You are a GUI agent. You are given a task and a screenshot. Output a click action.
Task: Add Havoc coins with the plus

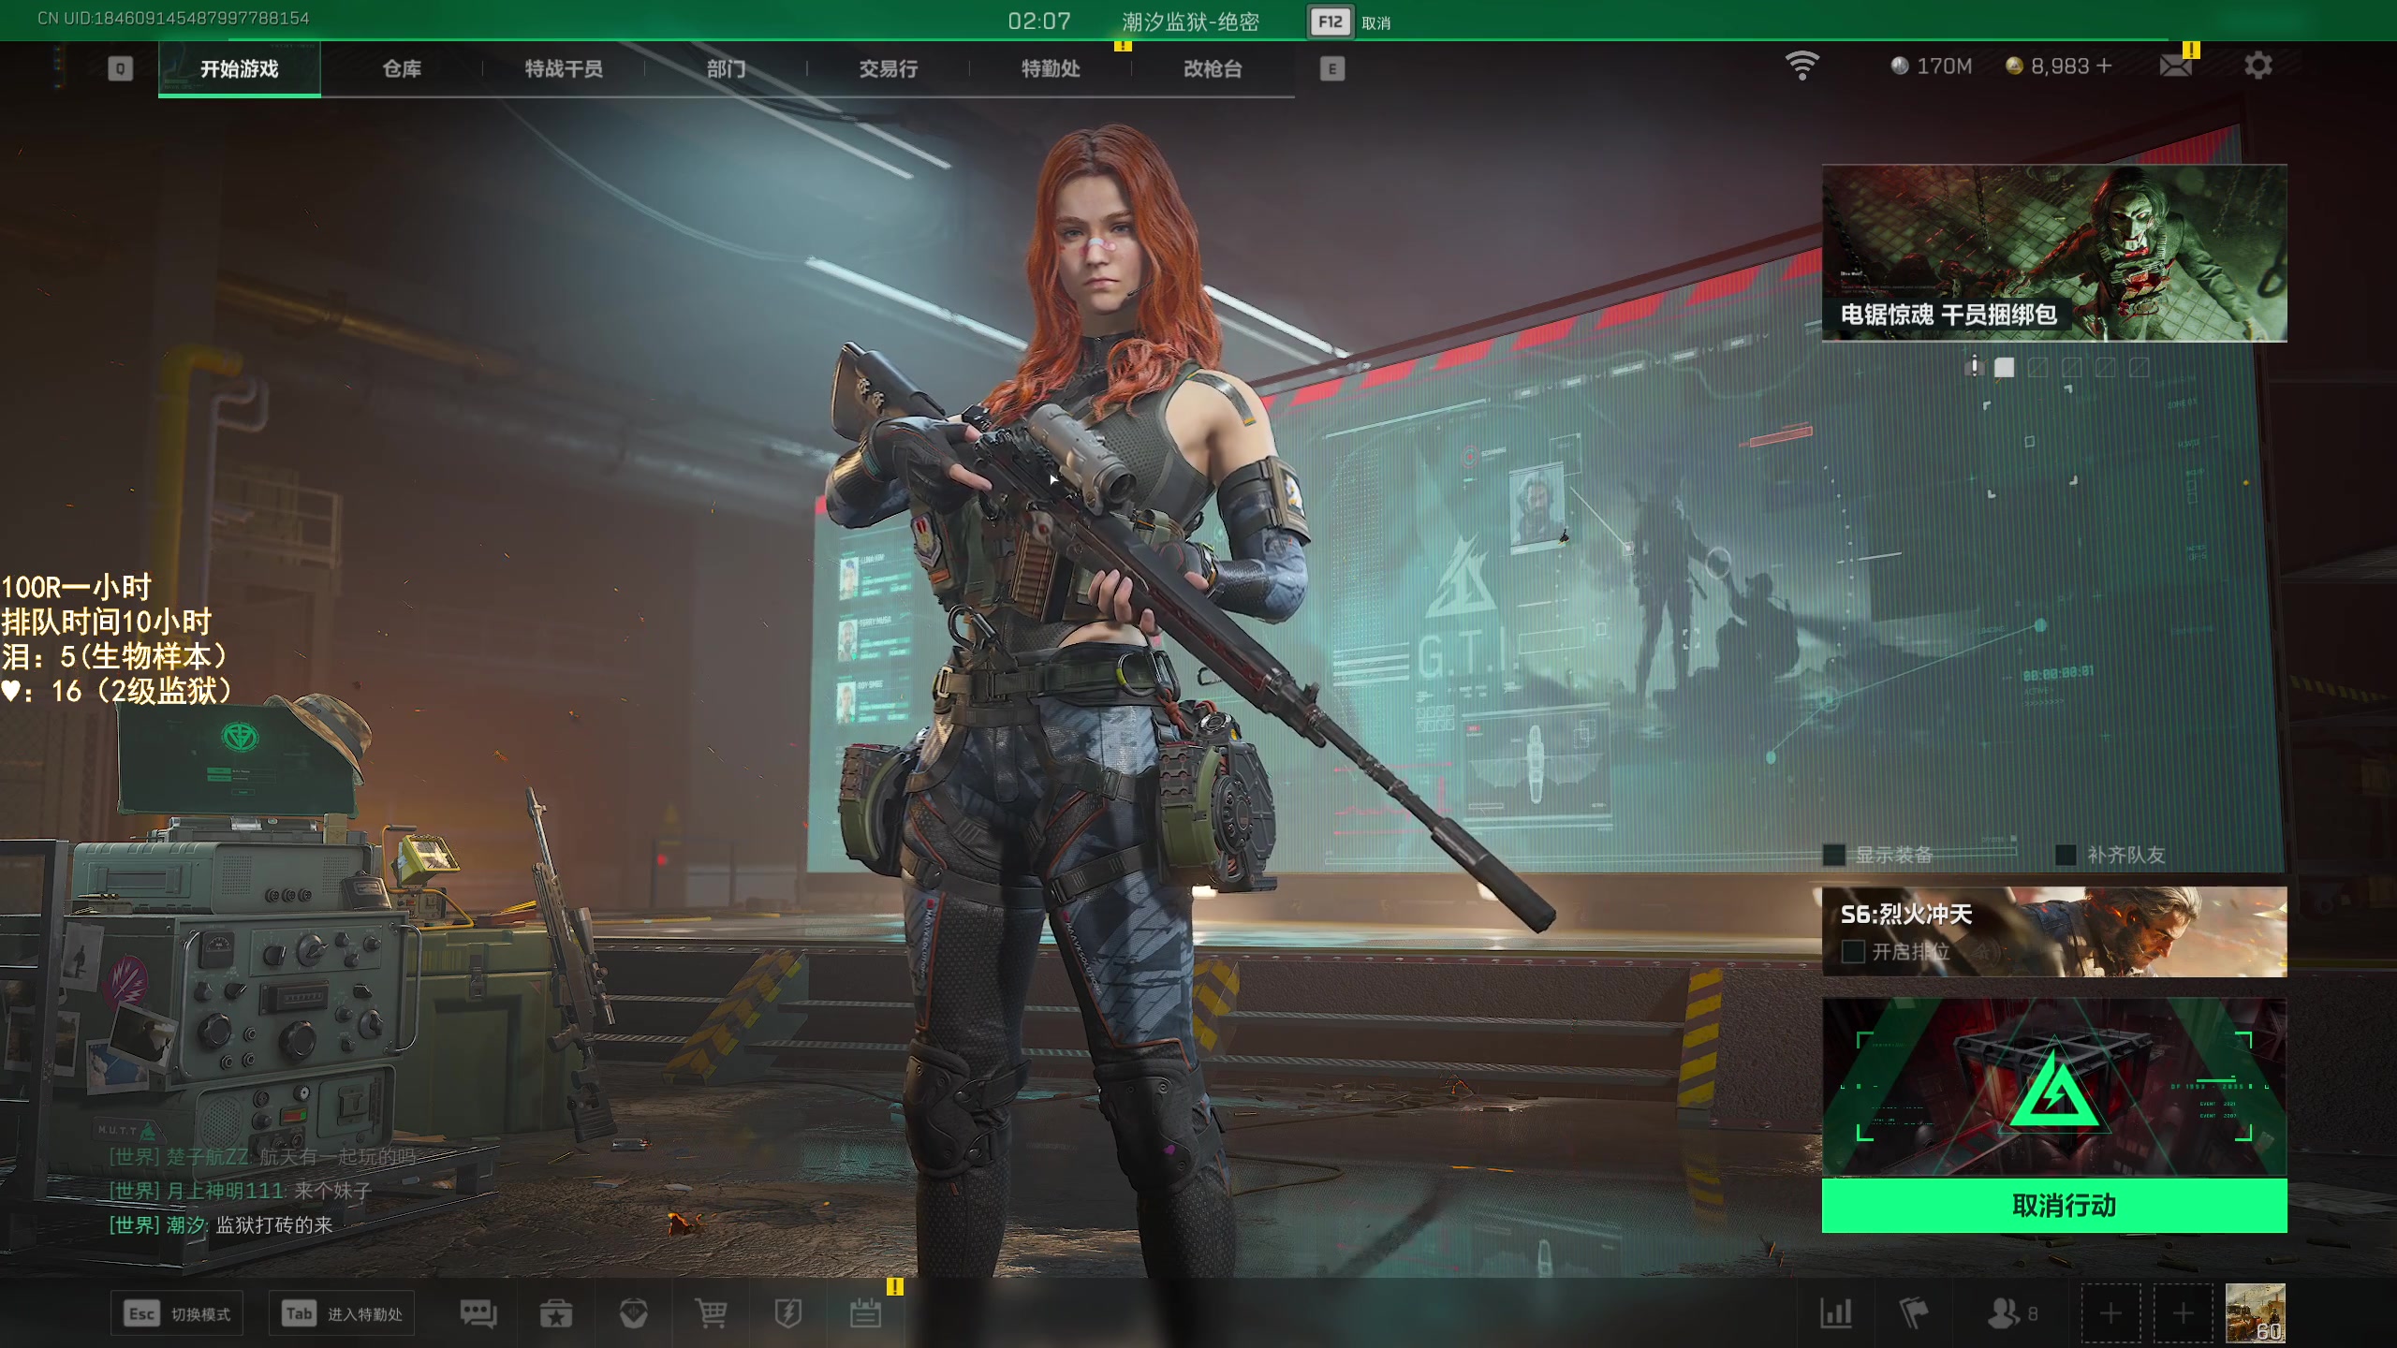tap(2105, 66)
